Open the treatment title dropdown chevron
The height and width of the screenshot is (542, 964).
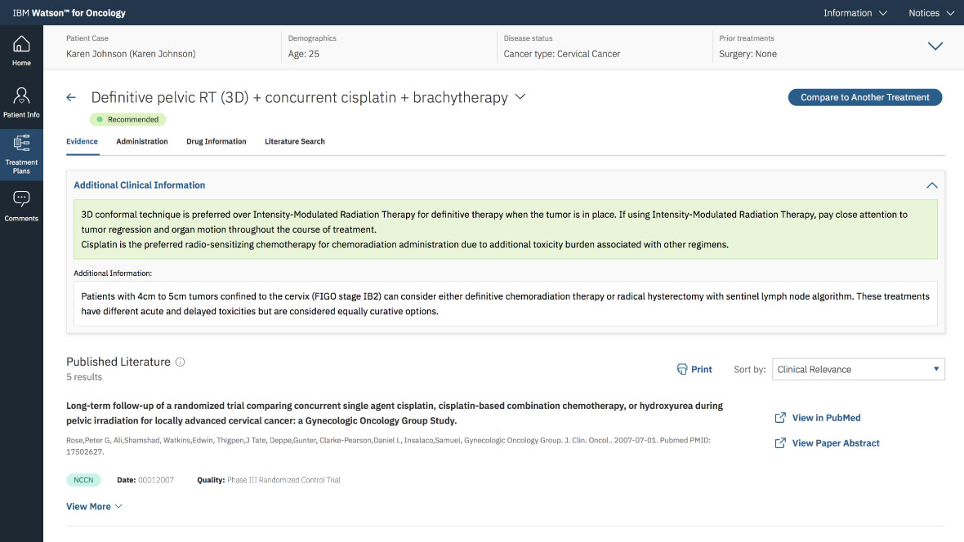pos(520,97)
